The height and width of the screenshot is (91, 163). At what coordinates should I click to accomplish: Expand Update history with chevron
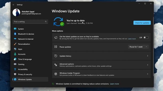(x=147, y=56)
